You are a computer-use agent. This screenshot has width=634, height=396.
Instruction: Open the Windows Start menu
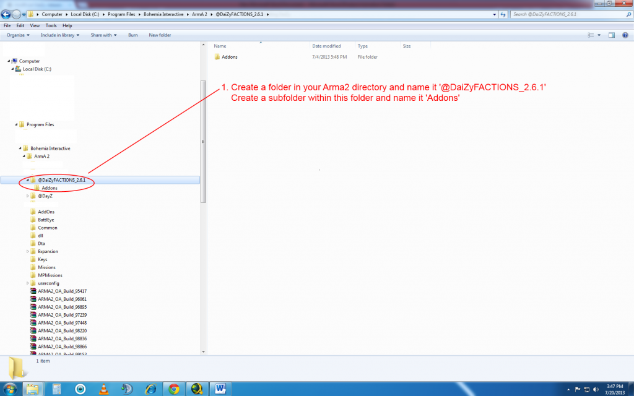point(10,389)
